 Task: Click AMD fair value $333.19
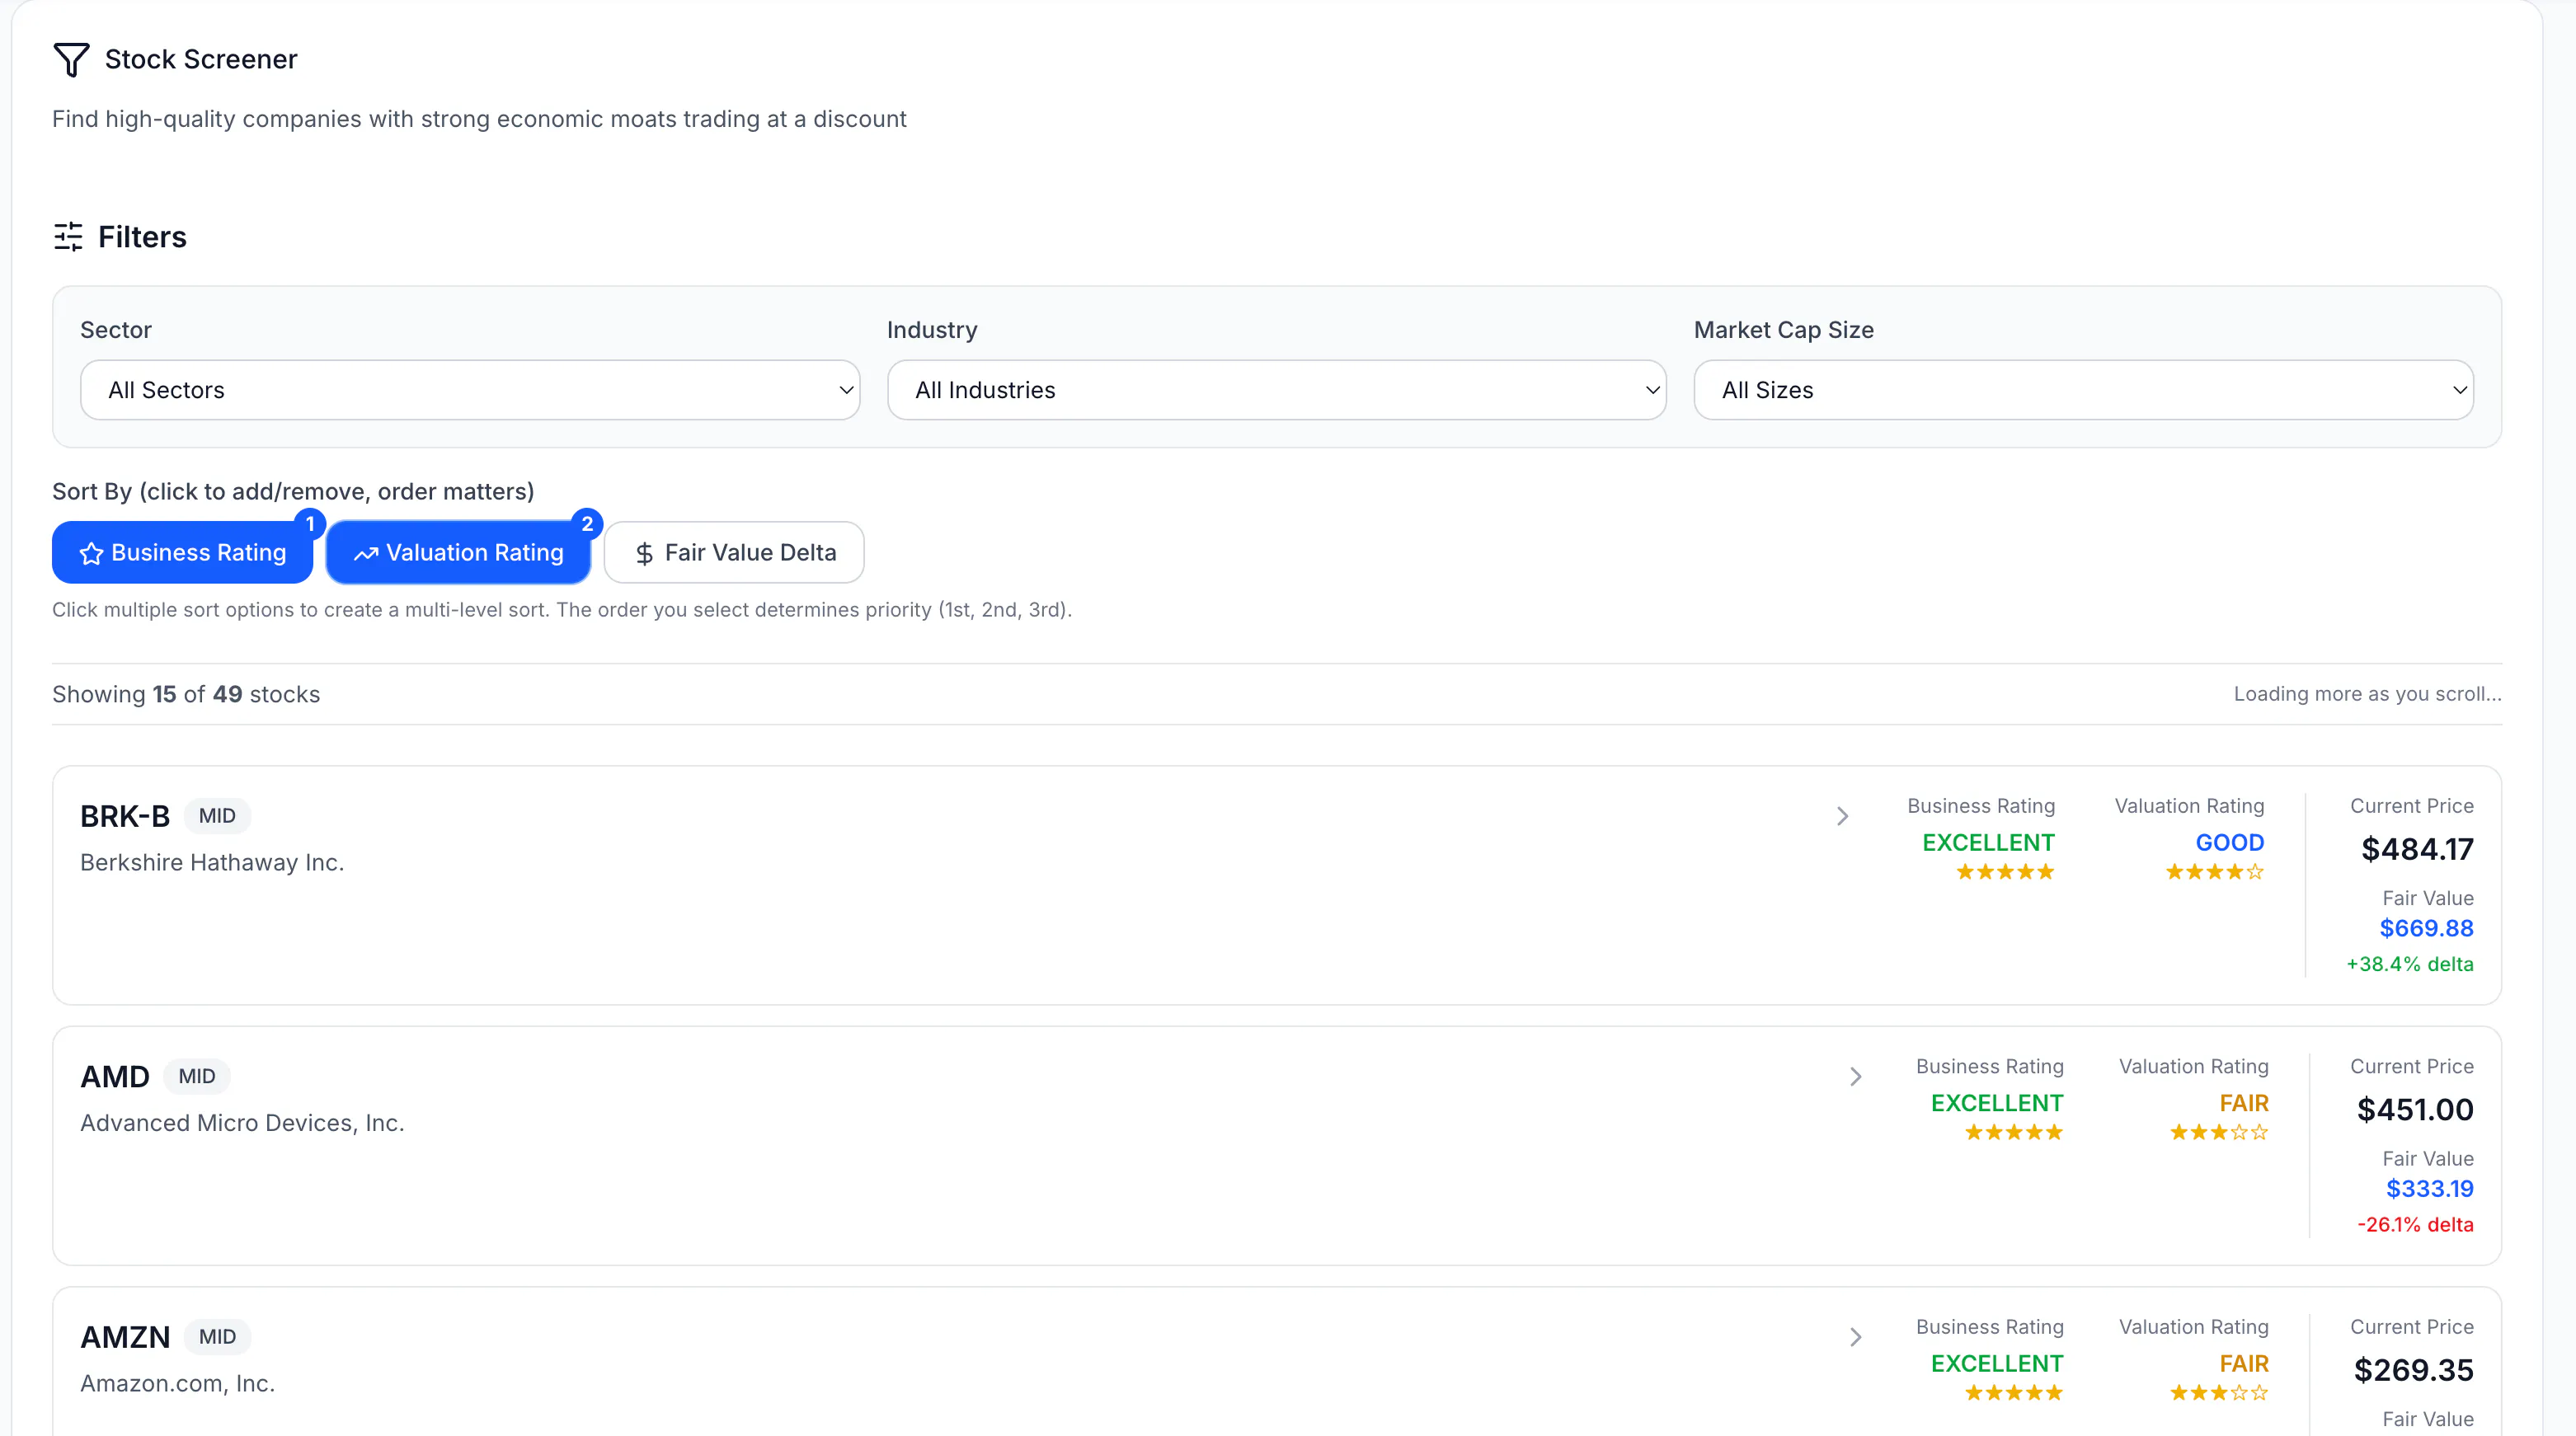pyautogui.click(x=2430, y=1189)
